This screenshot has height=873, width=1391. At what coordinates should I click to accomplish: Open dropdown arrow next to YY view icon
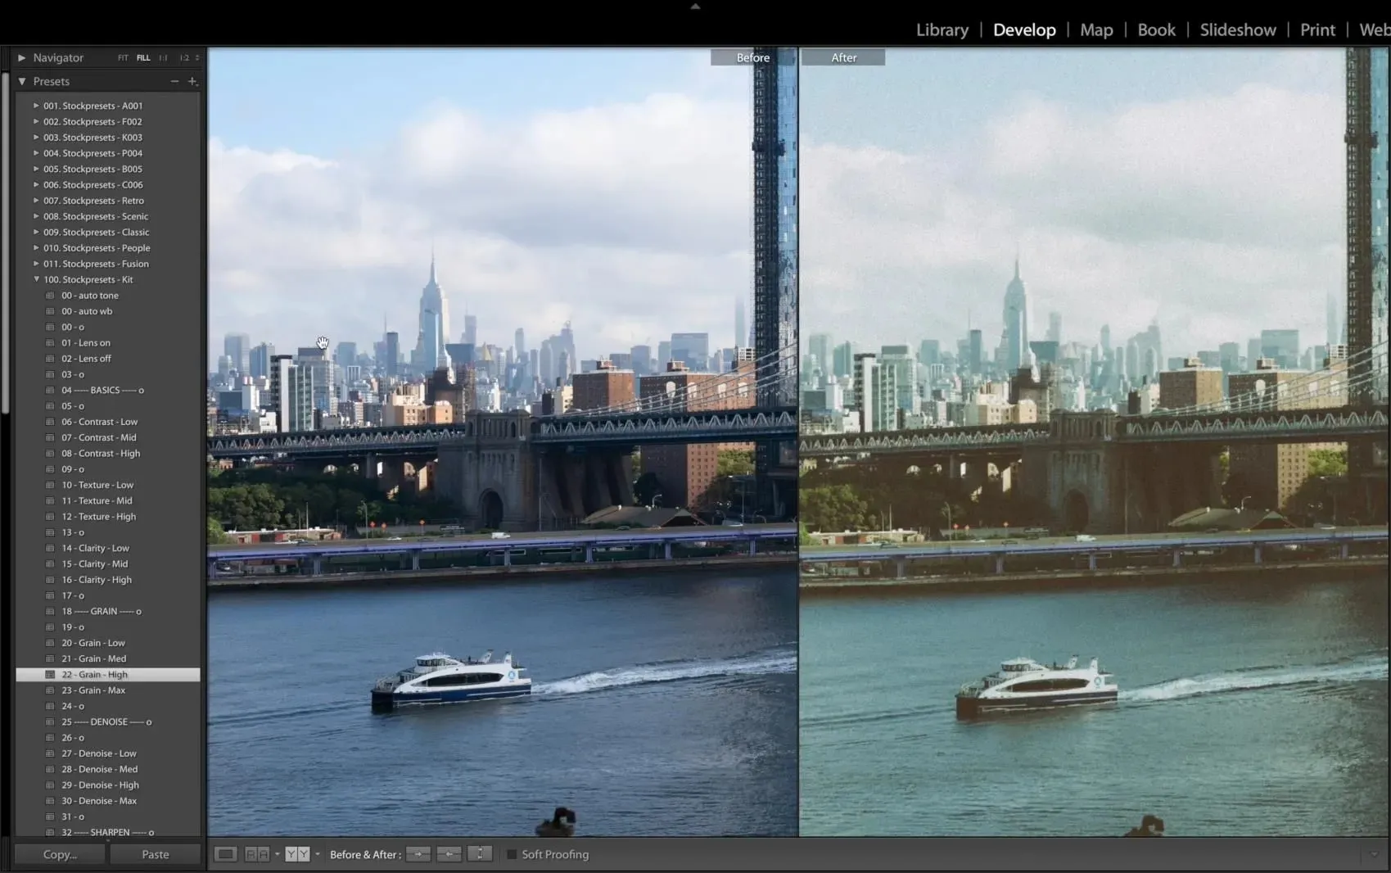pyautogui.click(x=317, y=854)
